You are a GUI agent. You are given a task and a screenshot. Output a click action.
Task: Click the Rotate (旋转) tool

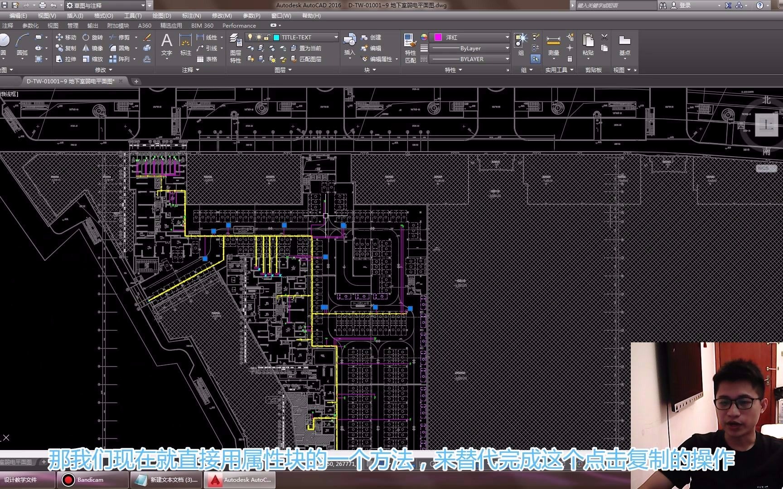[x=92, y=37]
